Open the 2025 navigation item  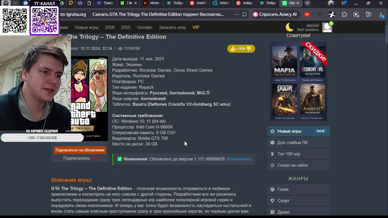pos(125,27)
